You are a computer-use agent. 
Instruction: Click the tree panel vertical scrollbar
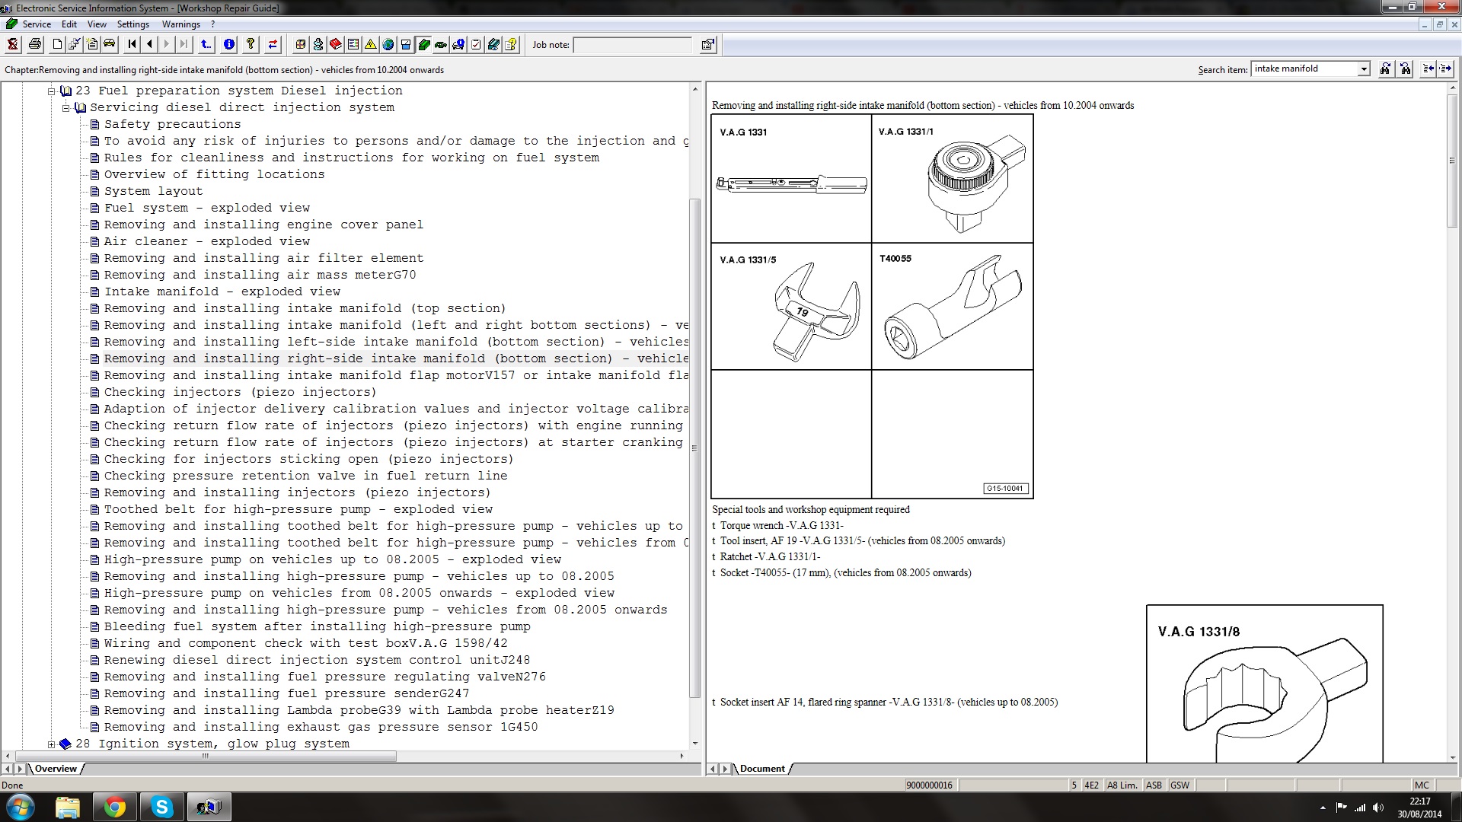(694, 448)
